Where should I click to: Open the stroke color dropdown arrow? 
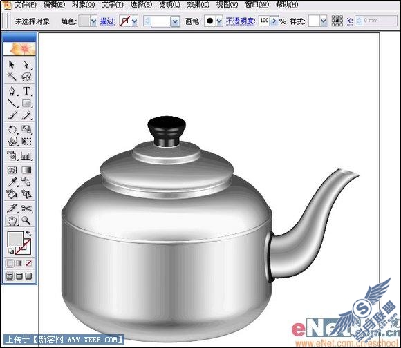point(135,21)
